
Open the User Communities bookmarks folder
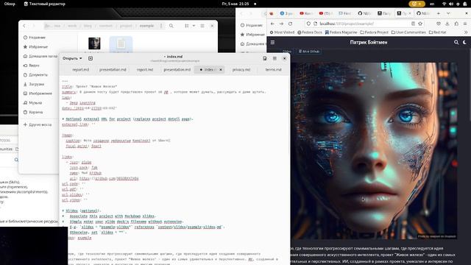coord(408,32)
